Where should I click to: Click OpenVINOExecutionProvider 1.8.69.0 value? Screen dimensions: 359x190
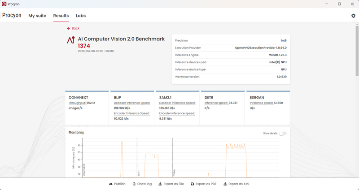[261, 48]
